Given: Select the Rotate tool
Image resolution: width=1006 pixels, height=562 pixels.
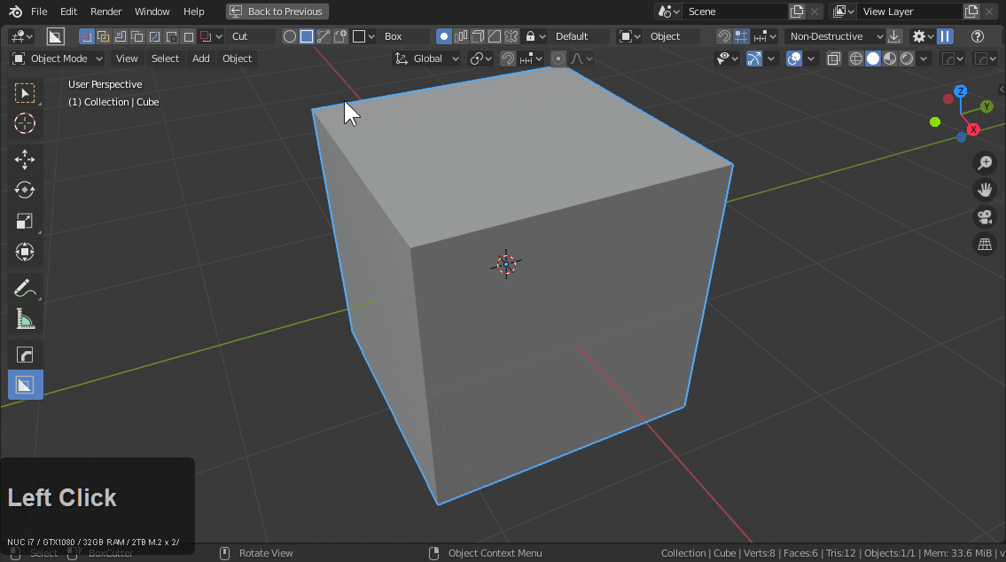Looking at the screenshot, I should (25, 191).
